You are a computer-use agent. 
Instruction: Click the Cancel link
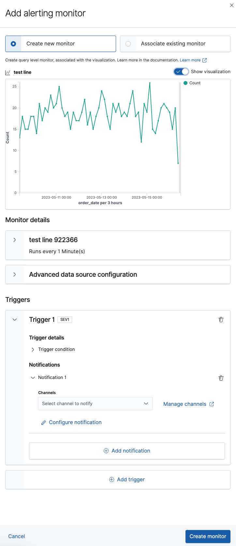16,537
